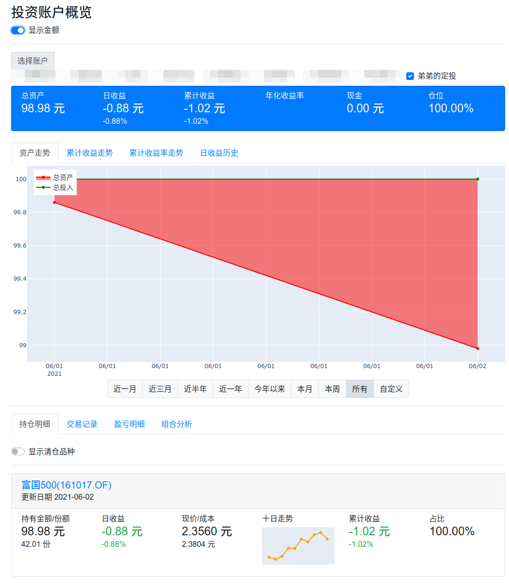Uncheck the 弟弟的定投 account checkbox

[410, 76]
